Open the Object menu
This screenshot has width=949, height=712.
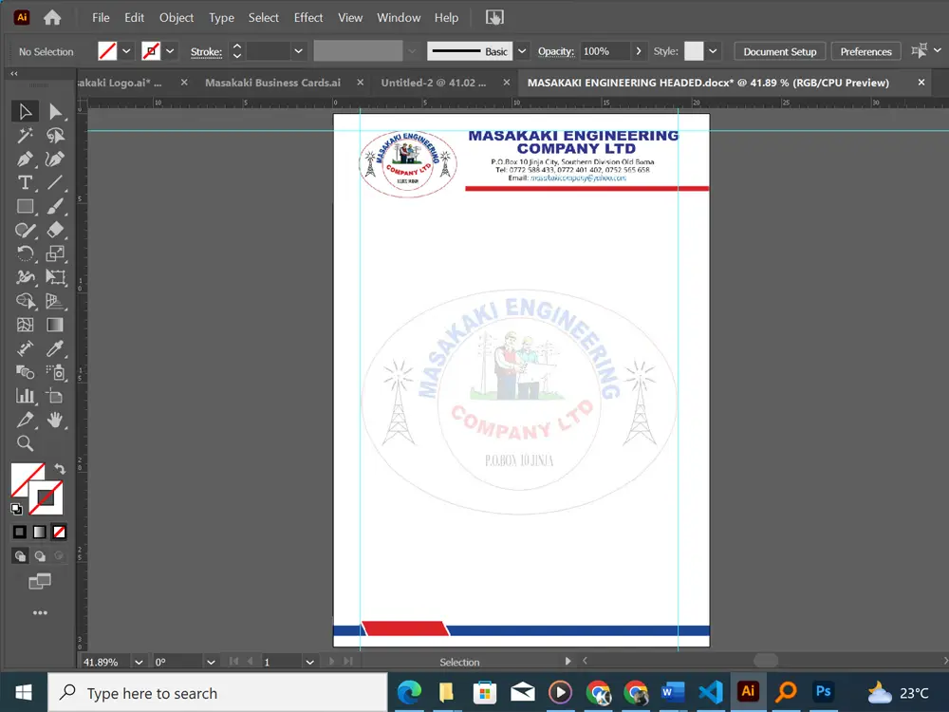(177, 17)
